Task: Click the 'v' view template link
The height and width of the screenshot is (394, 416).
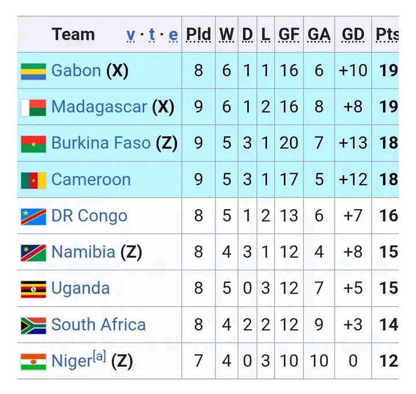Action: coord(131,35)
